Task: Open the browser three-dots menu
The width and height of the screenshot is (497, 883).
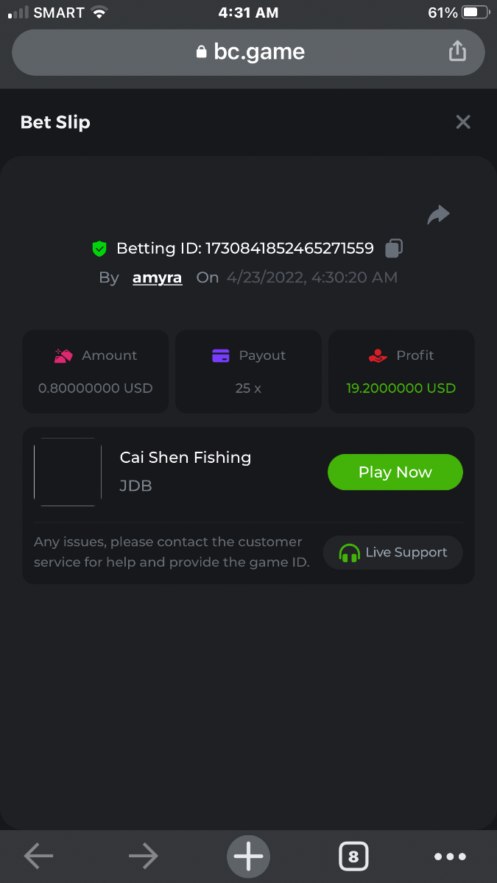Action: click(450, 857)
